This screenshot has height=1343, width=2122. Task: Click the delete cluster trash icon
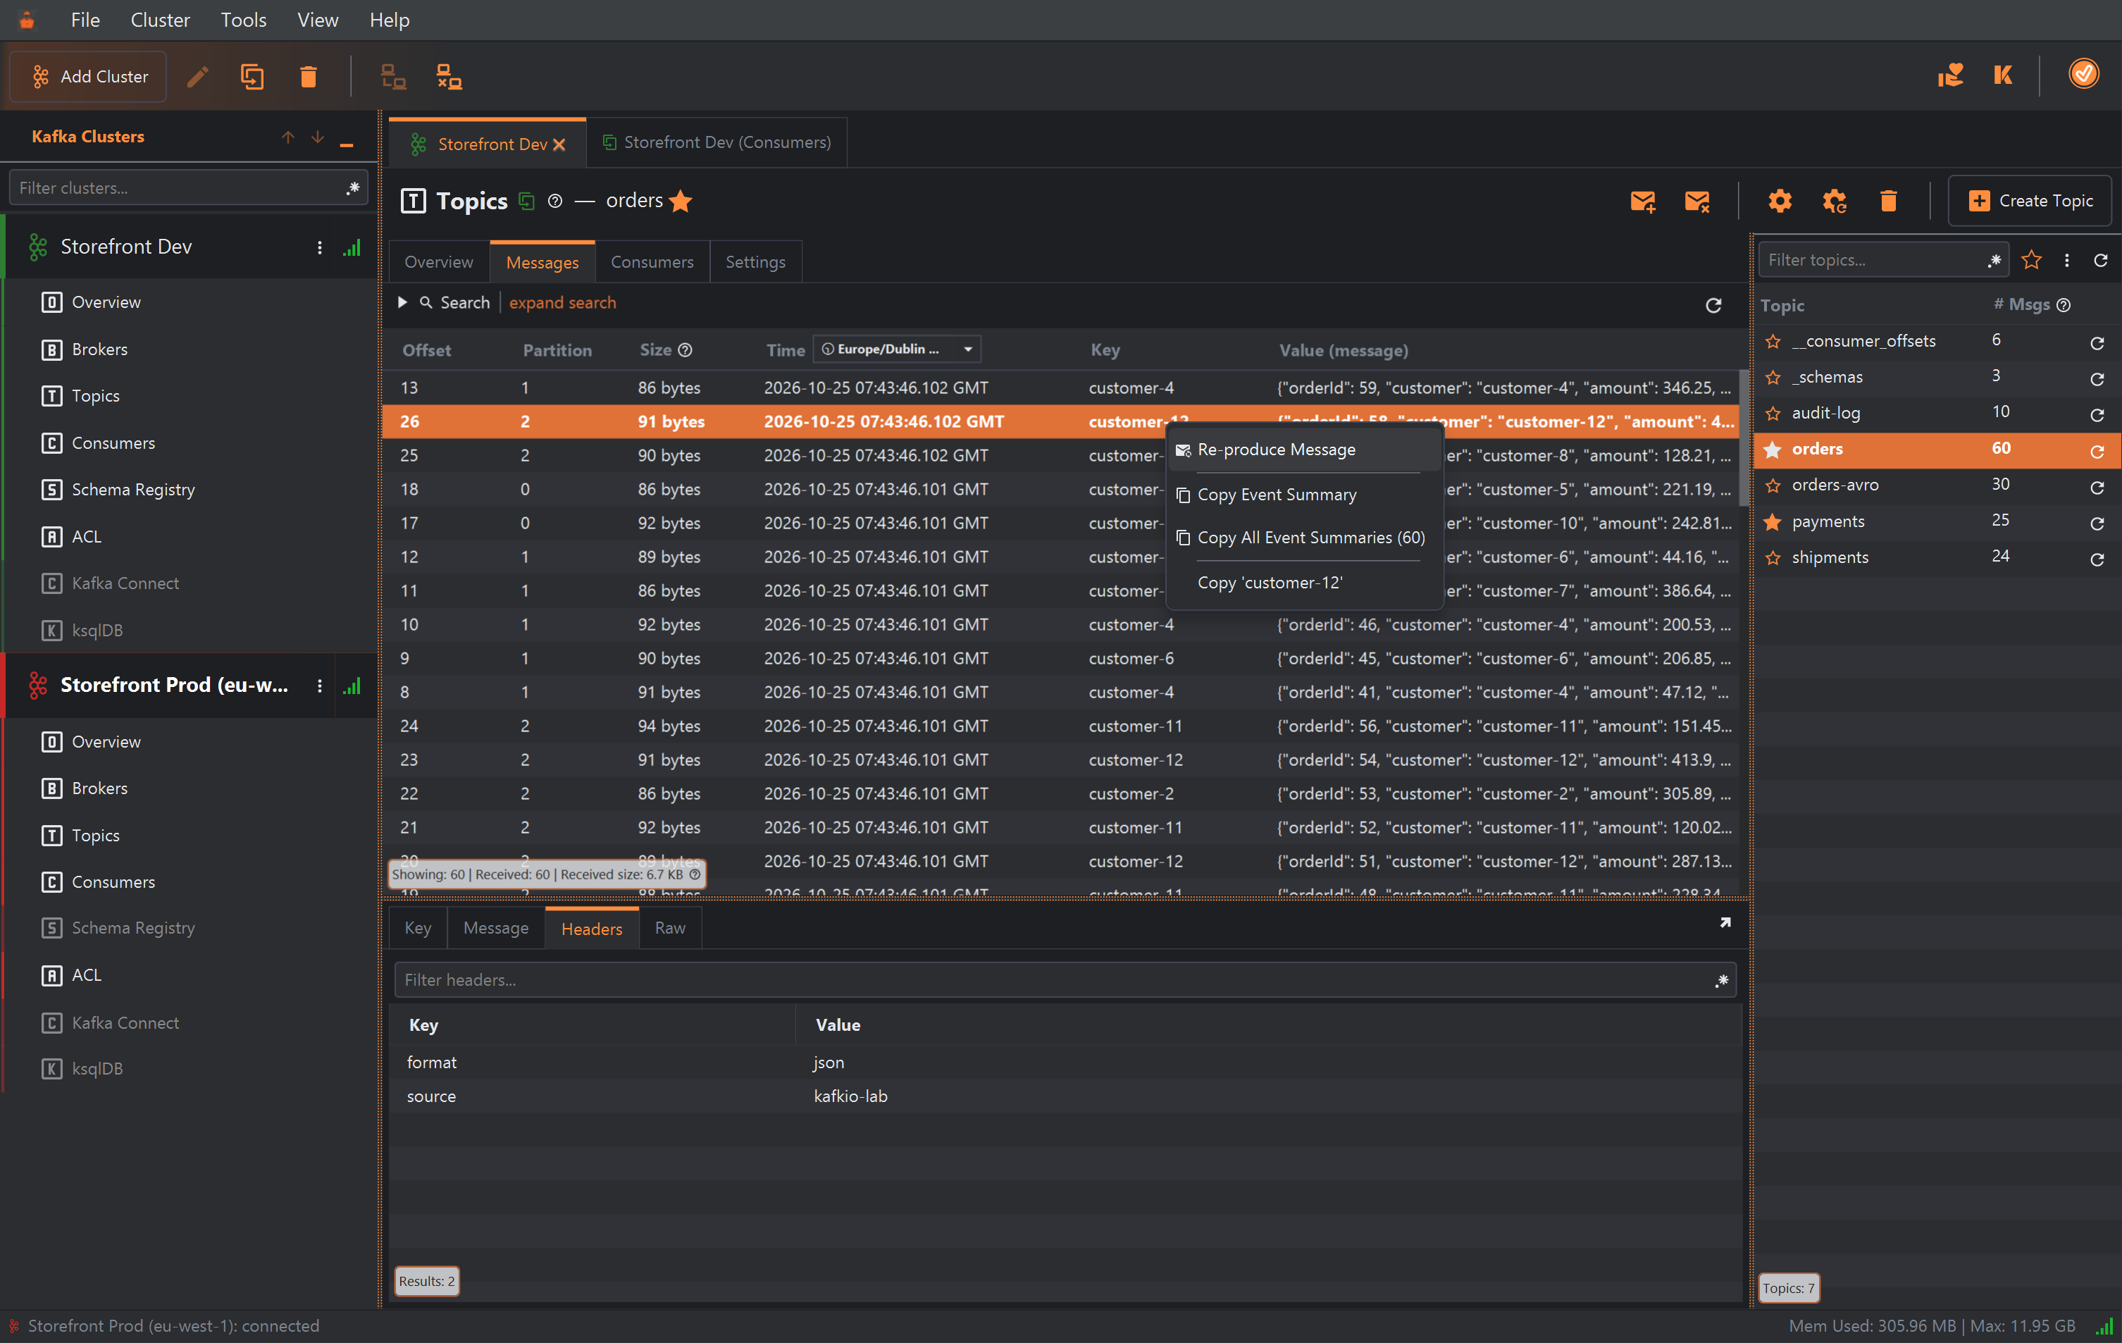click(308, 77)
